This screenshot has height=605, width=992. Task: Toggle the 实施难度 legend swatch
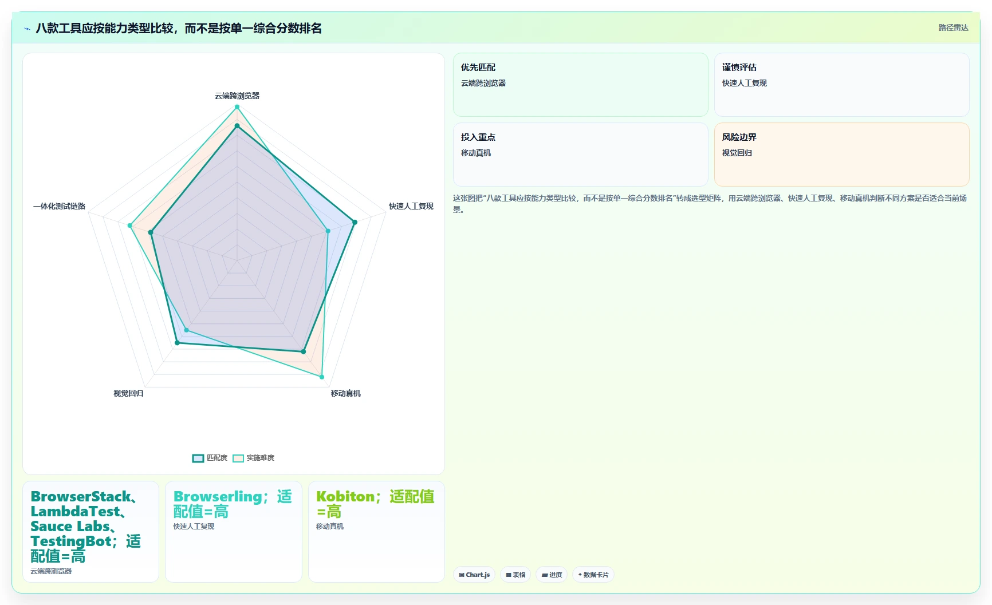[x=238, y=458]
